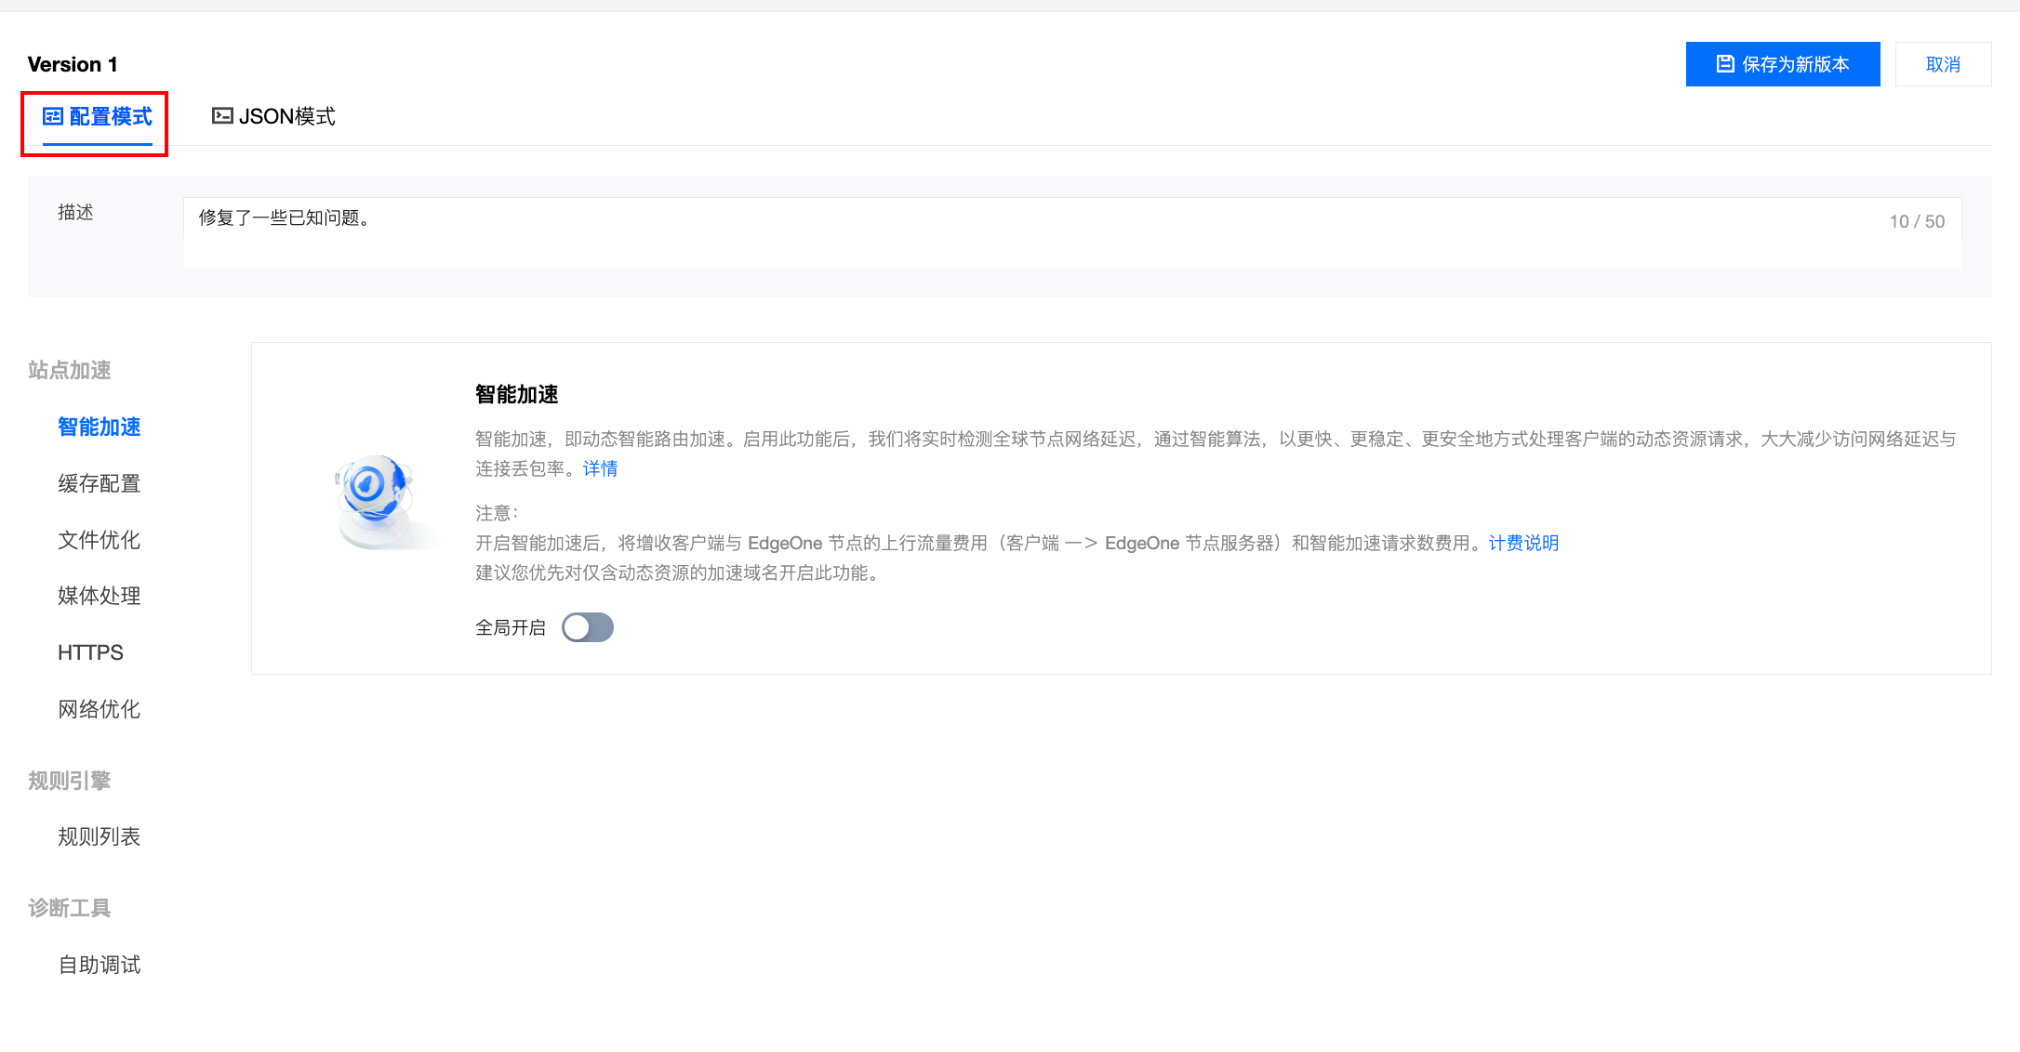Open 媒体处理 in sidebar

[100, 596]
